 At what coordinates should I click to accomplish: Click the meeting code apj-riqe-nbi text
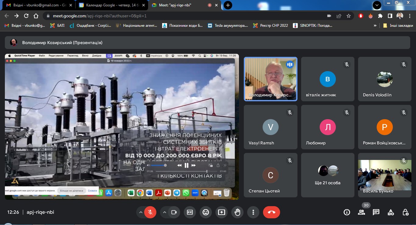coord(40,212)
